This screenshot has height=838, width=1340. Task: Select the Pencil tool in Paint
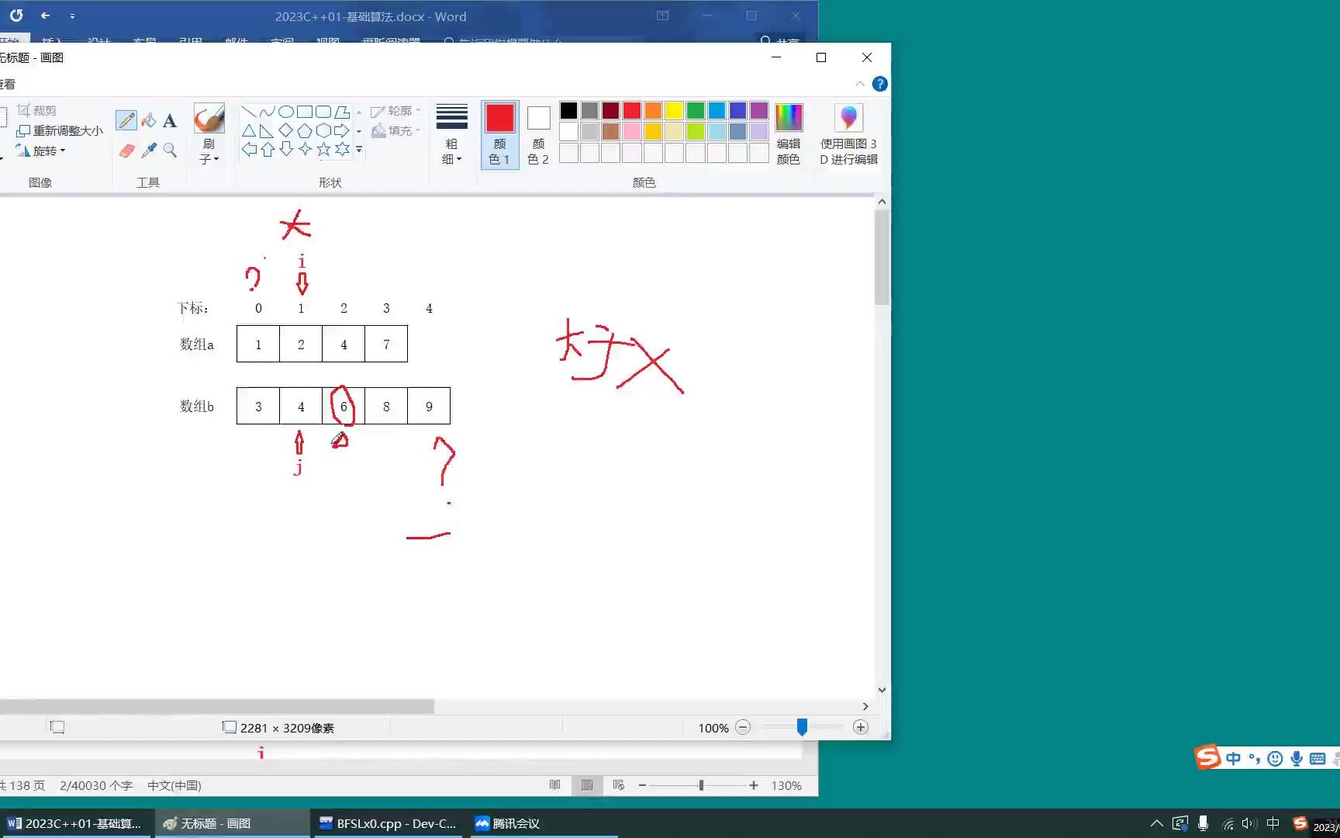point(126,120)
